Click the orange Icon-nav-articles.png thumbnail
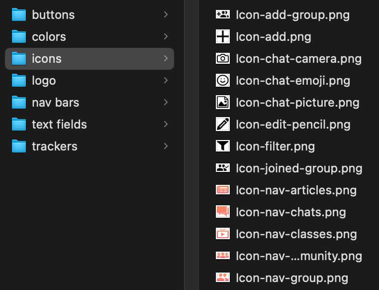The image size is (379, 290). click(x=222, y=190)
